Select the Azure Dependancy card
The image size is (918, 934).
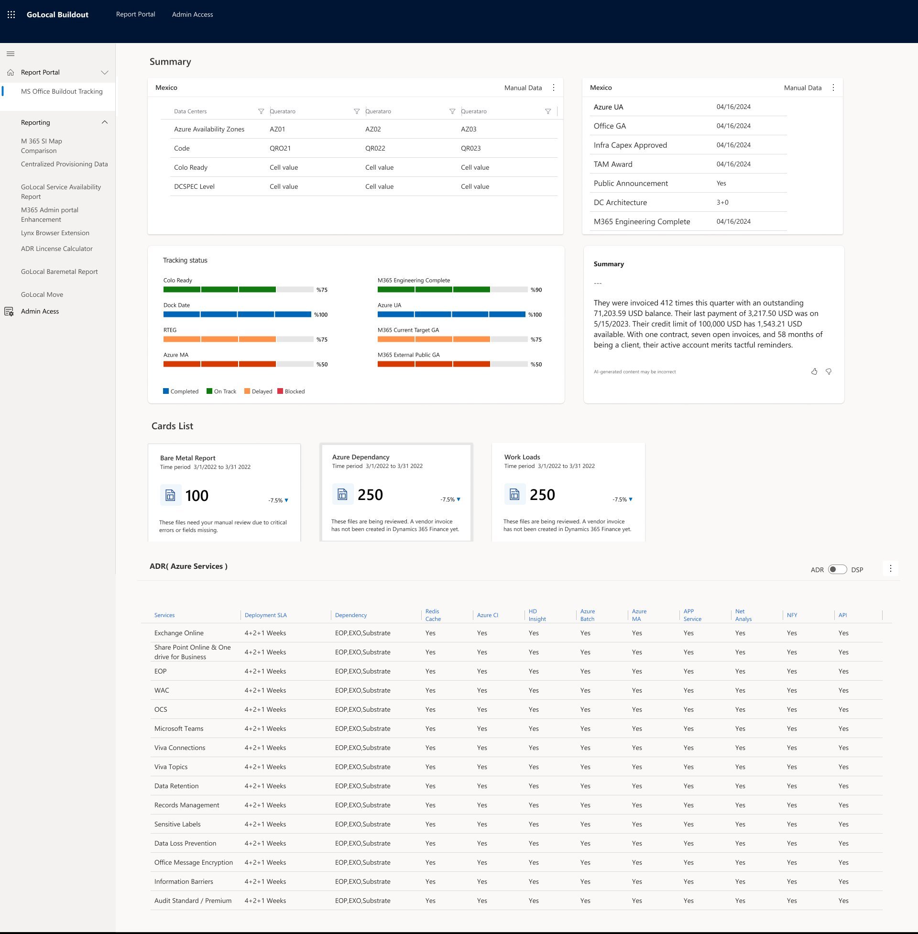(x=396, y=492)
